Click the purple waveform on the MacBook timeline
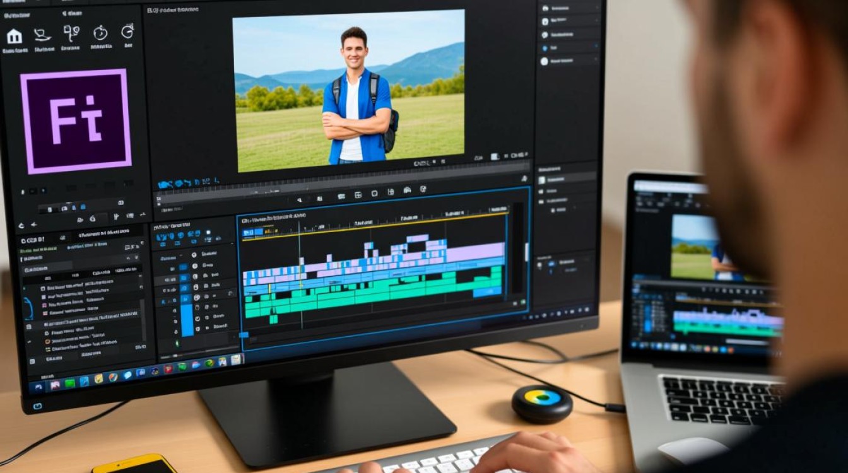The image size is (848, 473). tap(727, 317)
